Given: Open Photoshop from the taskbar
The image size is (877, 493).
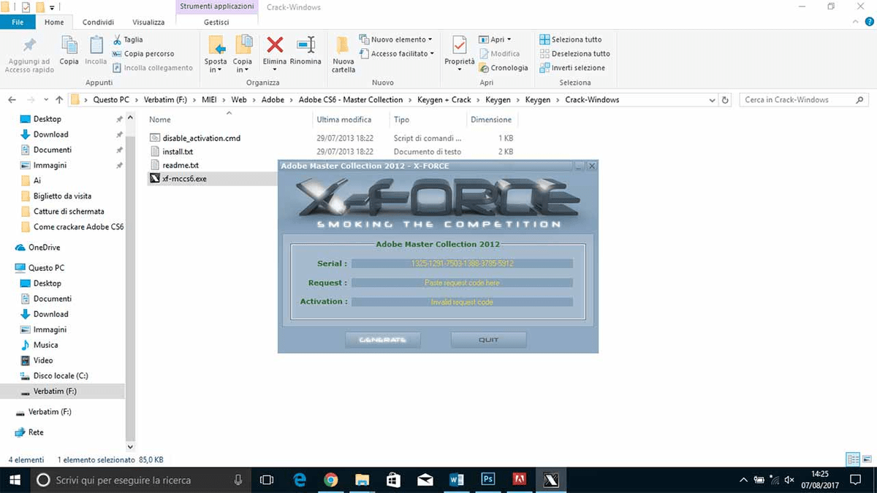Looking at the screenshot, I should [487, 480].
